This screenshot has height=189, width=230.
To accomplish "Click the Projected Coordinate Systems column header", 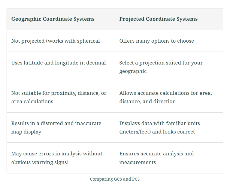I will point(158,19).
